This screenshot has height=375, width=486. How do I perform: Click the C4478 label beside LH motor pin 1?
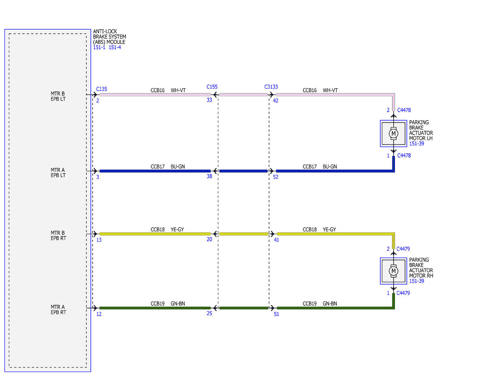[x=404, y=155]
